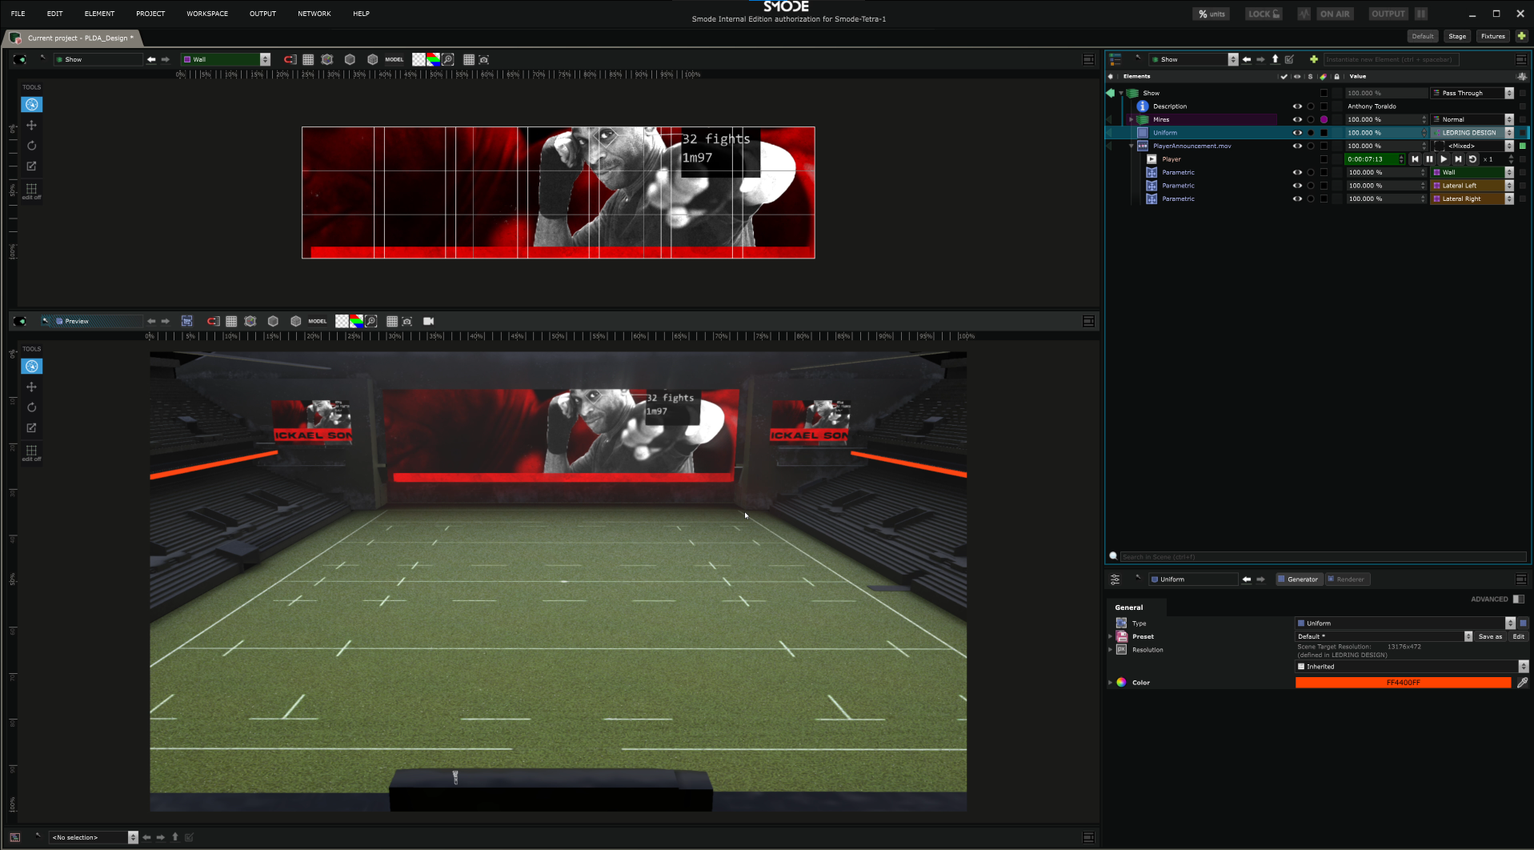Click the rotate tool in the Preview viewport
The height and width of the screenshot is (850, 1534).
click(x=31, y=407)
